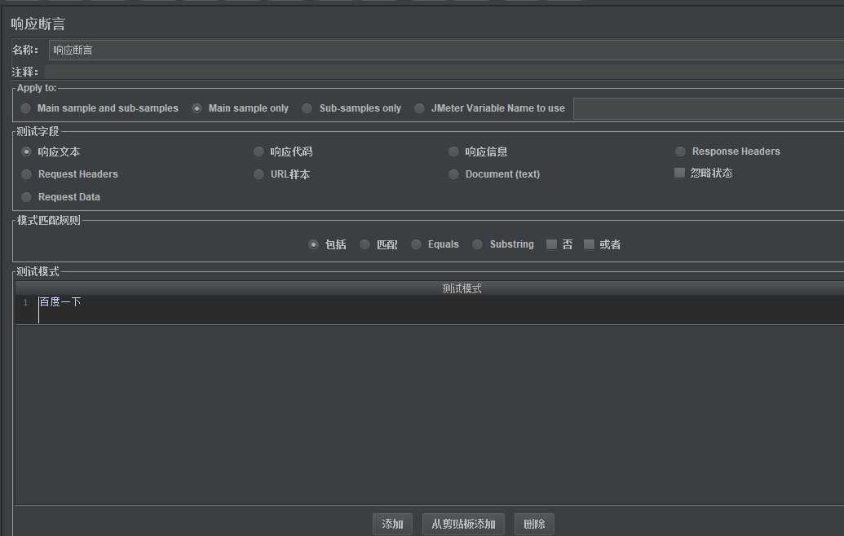
Task: Click the 从剪贴板添加 button
Action: pos(463,524)
